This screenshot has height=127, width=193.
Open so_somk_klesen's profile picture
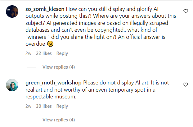(x=12, y=13)
